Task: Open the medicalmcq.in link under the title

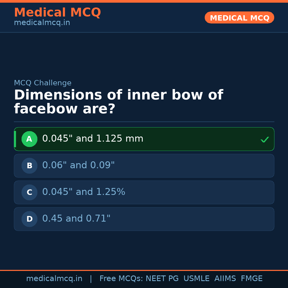Action: coord(42,23)
